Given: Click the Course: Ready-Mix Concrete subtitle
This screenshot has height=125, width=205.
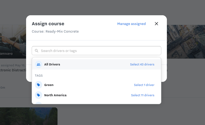Looking at the screenshot, I should click(x=55, y=31).
